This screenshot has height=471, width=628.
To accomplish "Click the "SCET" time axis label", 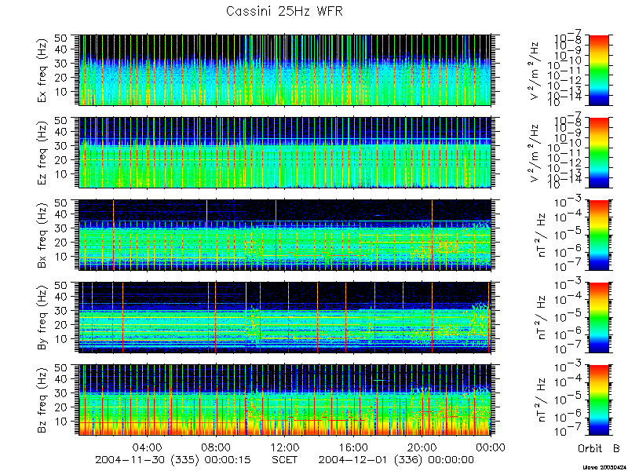I will (x=285, y=460).
